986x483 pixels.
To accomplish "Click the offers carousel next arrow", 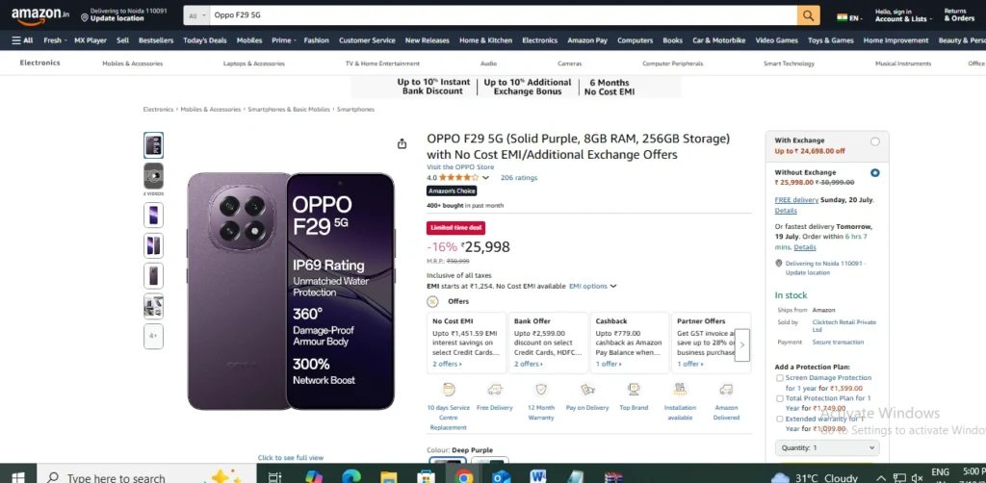I will click(742, 344).
